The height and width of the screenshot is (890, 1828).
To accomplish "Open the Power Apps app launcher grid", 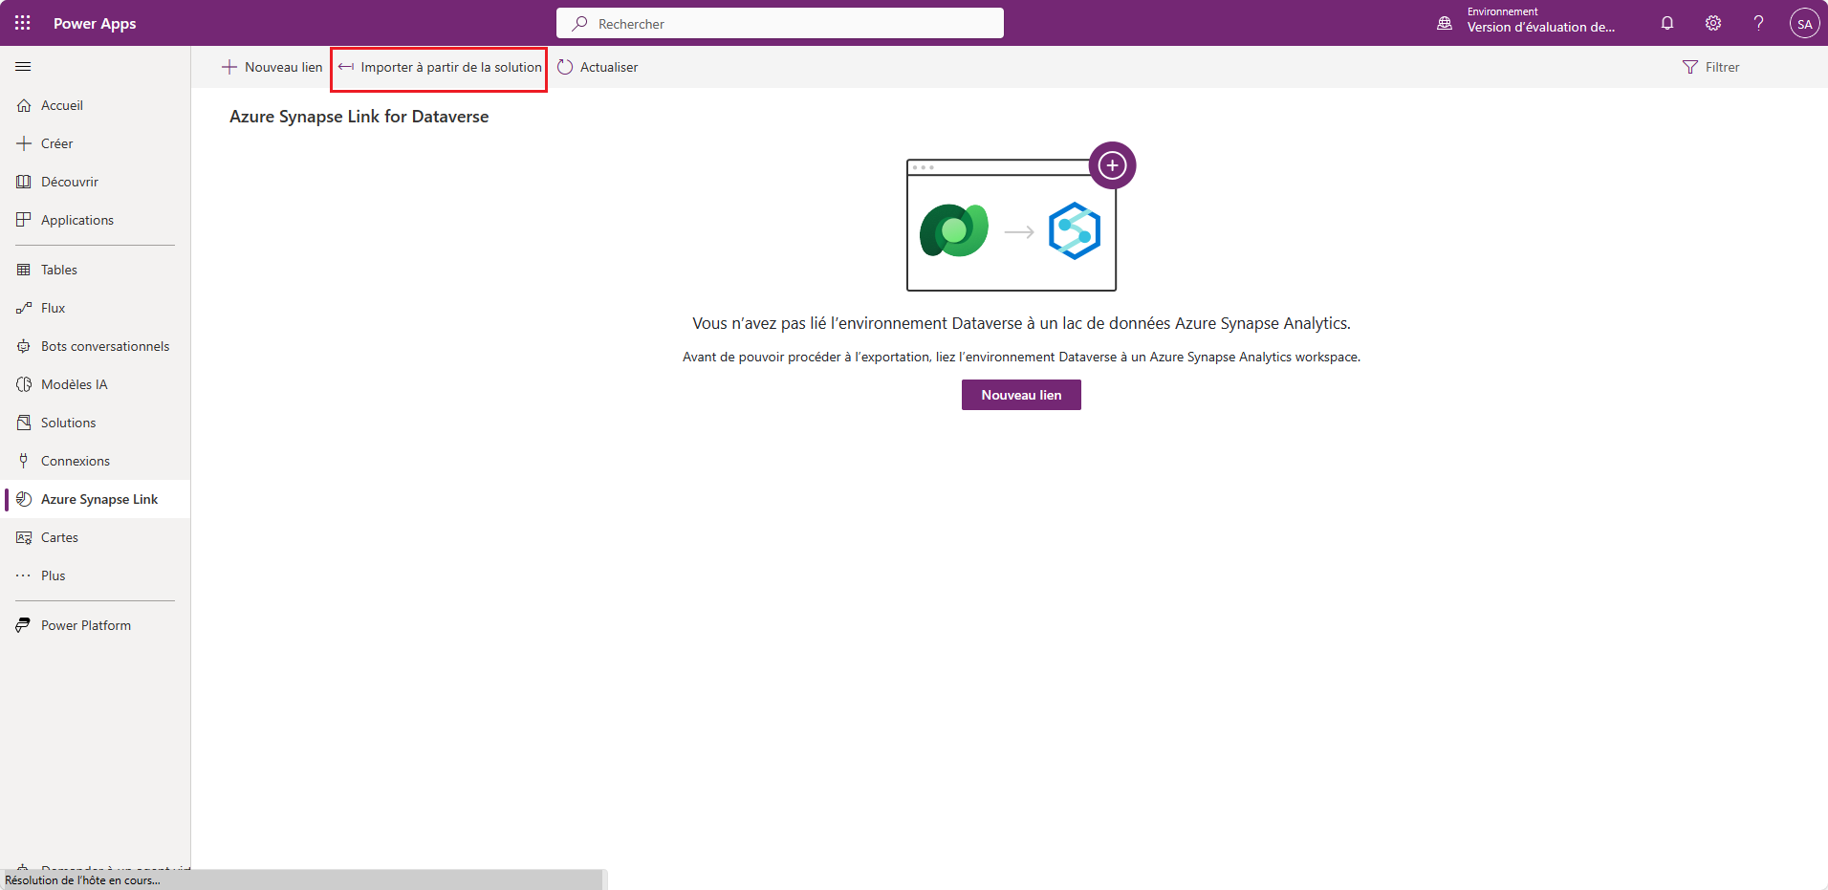I will tap(22, 23).
